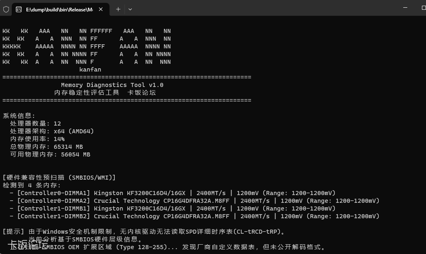Click the Controller0-DIMMA2 Crucial memory line
The image size is (426, 254).
pos(198,201)
